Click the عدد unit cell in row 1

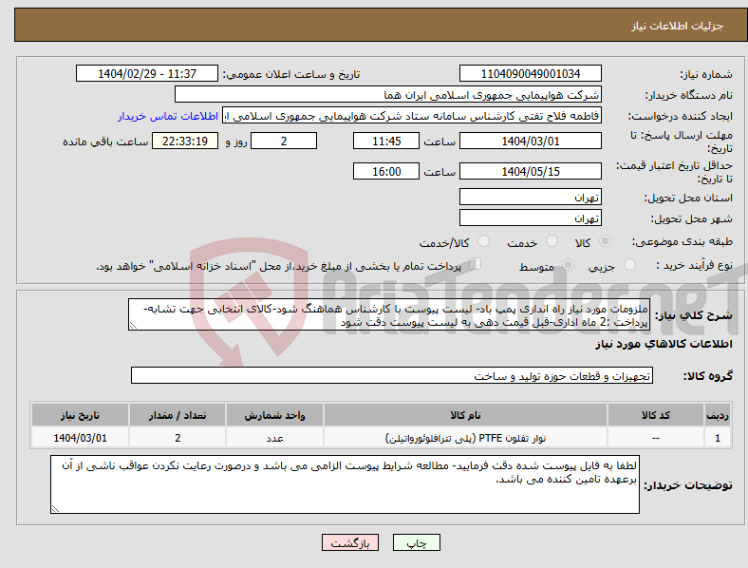[274, 438]
